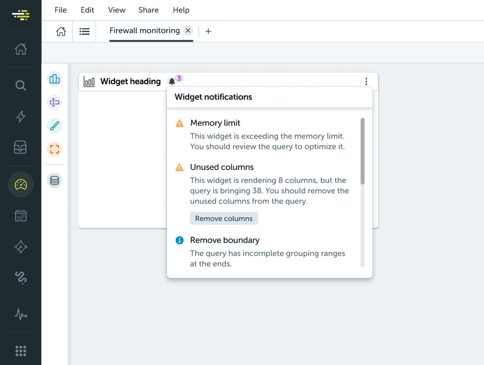Close the Firewall monitoring tab
Image resolution: width=484 pixels, height=365 pixels.
coord(188,31)
